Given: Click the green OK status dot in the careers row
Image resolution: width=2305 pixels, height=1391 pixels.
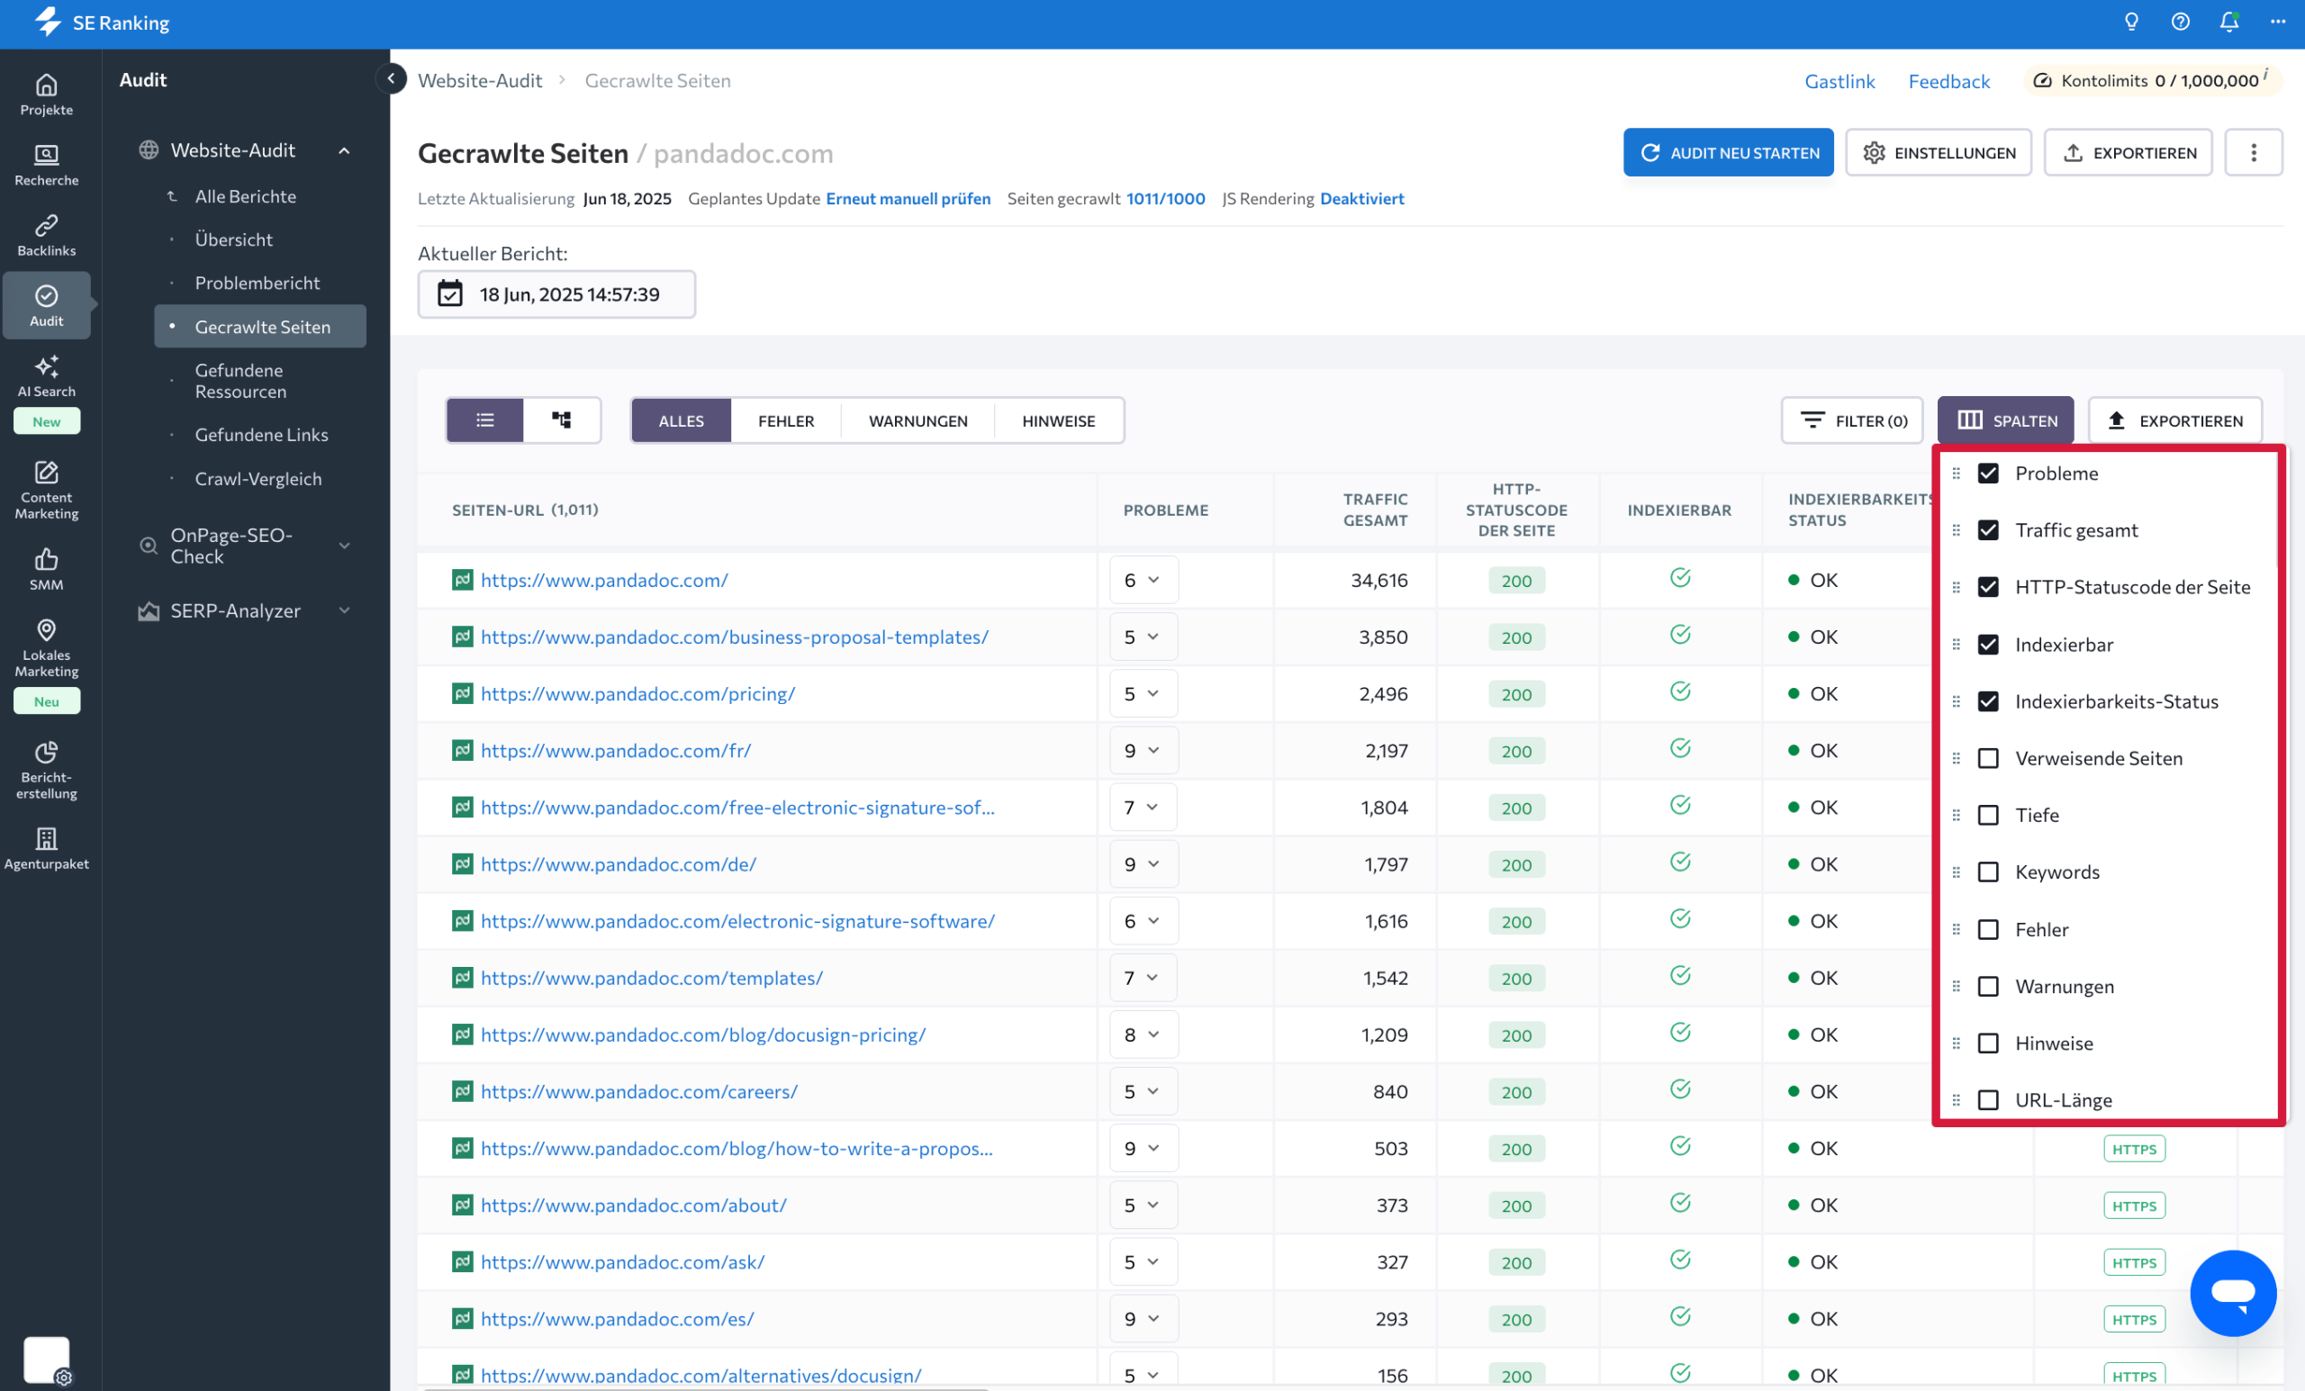Looking at the screenshot, I should (x=1794, y=1090).
